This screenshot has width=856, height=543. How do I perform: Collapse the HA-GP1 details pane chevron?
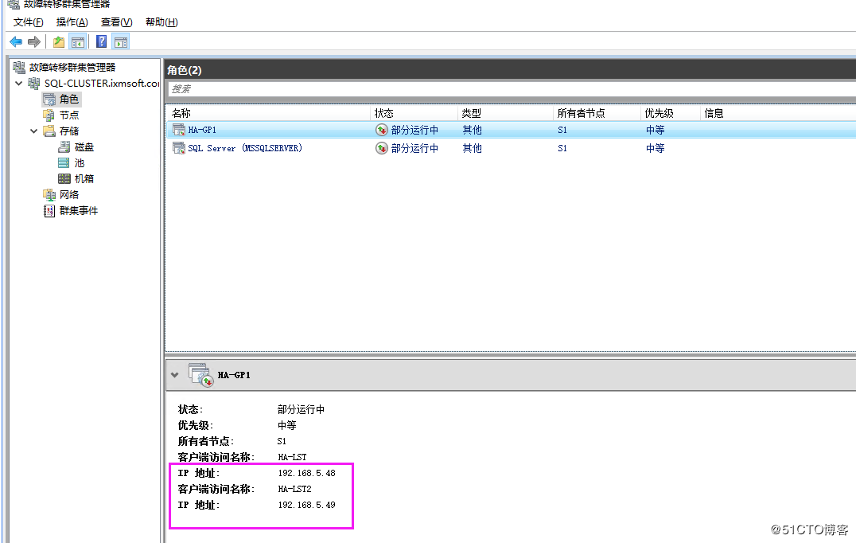[175, 374]
